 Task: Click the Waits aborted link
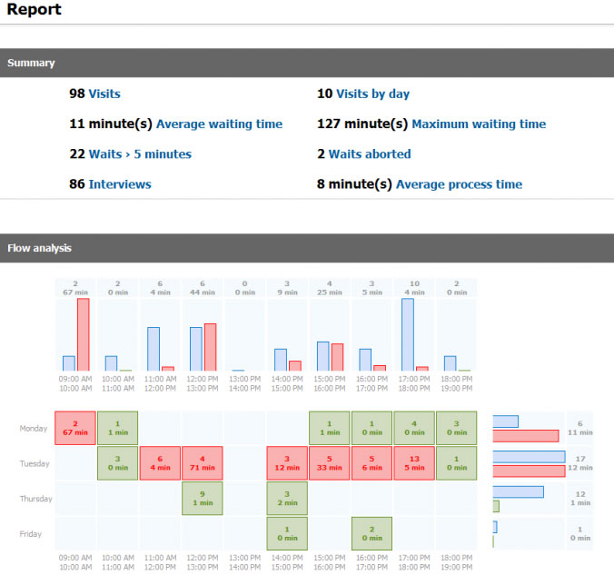[369, 154]
